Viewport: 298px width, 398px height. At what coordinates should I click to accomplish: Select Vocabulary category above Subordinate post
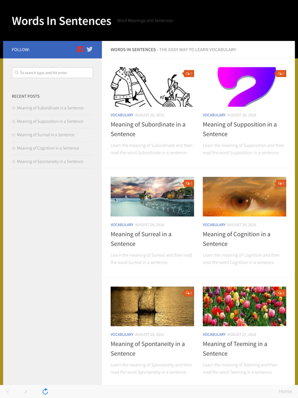(122, 115)
